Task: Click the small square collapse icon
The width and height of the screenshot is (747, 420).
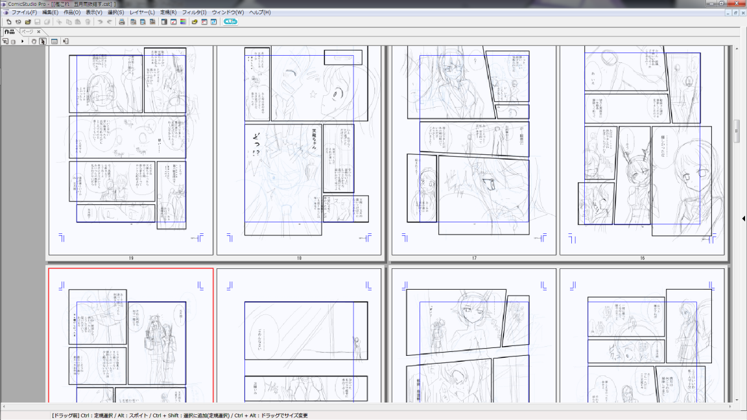Action: [14, 41]
